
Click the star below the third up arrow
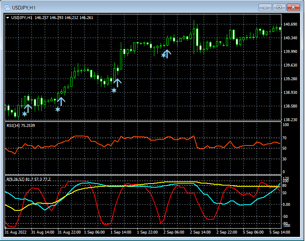coord(114,90)
